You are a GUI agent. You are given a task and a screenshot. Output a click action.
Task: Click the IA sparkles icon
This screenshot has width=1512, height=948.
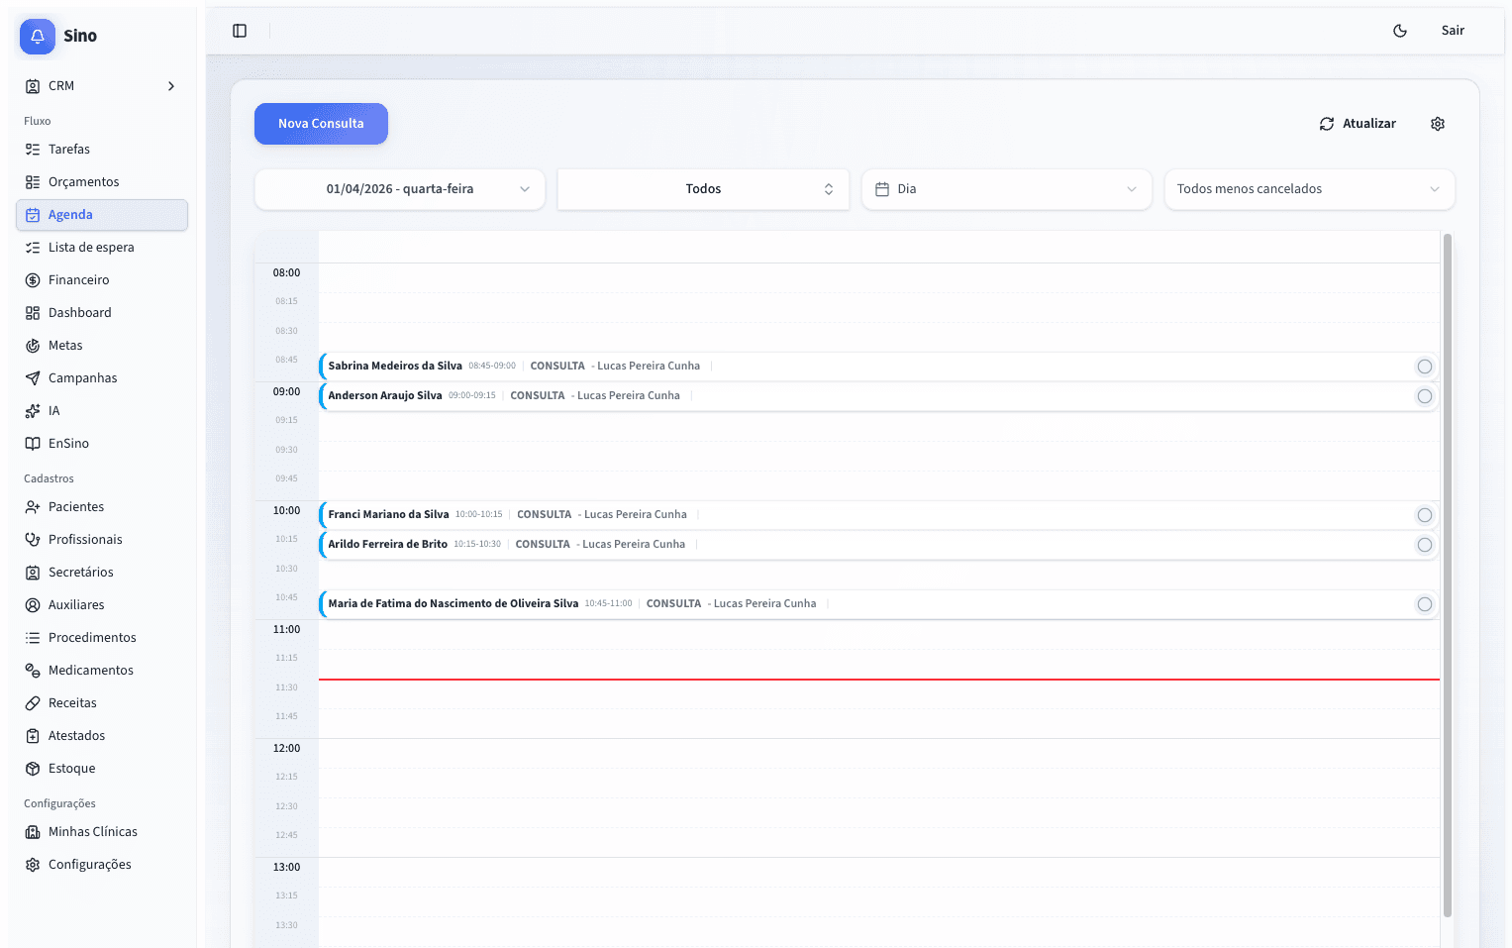33,411
